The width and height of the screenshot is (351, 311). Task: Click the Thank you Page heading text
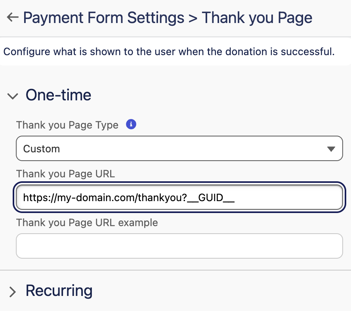(257, 17)
